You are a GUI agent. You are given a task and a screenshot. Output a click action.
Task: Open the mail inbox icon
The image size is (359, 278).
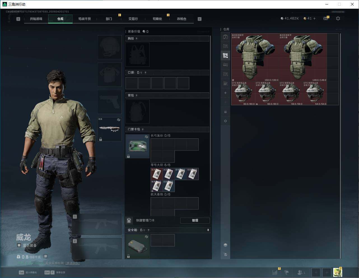point(325,18)
